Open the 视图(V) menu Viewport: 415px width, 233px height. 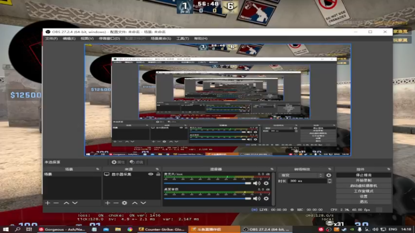tap(87, 38)
